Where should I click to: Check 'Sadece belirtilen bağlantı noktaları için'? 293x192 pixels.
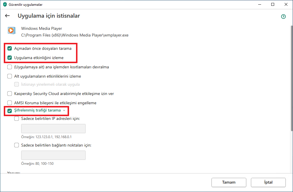[17, 145]
